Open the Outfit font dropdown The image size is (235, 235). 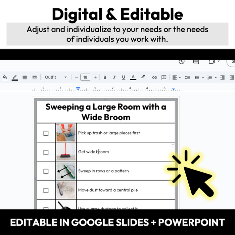point(56,77)
